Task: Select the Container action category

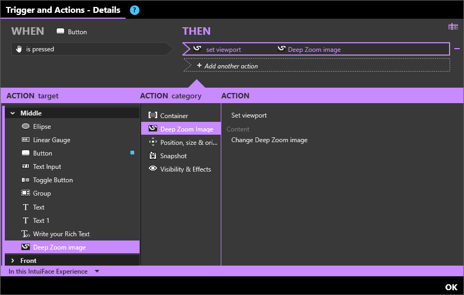Action: click(x=181, y=115)
